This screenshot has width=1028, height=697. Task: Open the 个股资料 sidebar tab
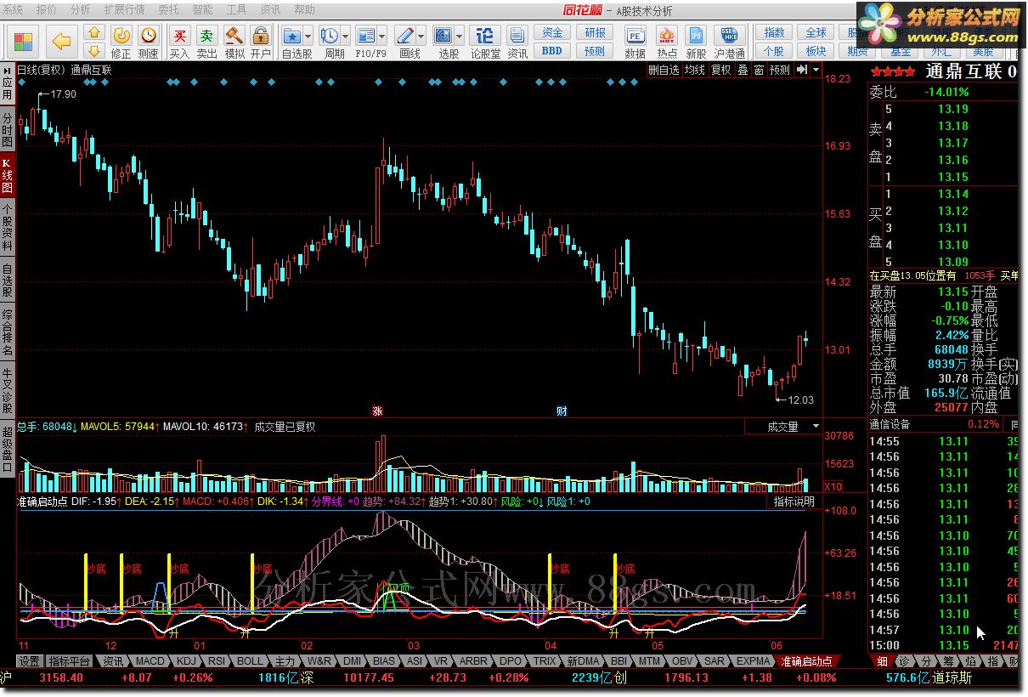click(8, 228)
